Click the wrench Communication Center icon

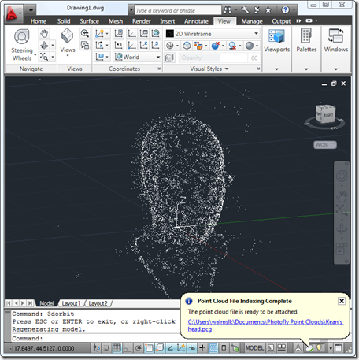point(245,10)
